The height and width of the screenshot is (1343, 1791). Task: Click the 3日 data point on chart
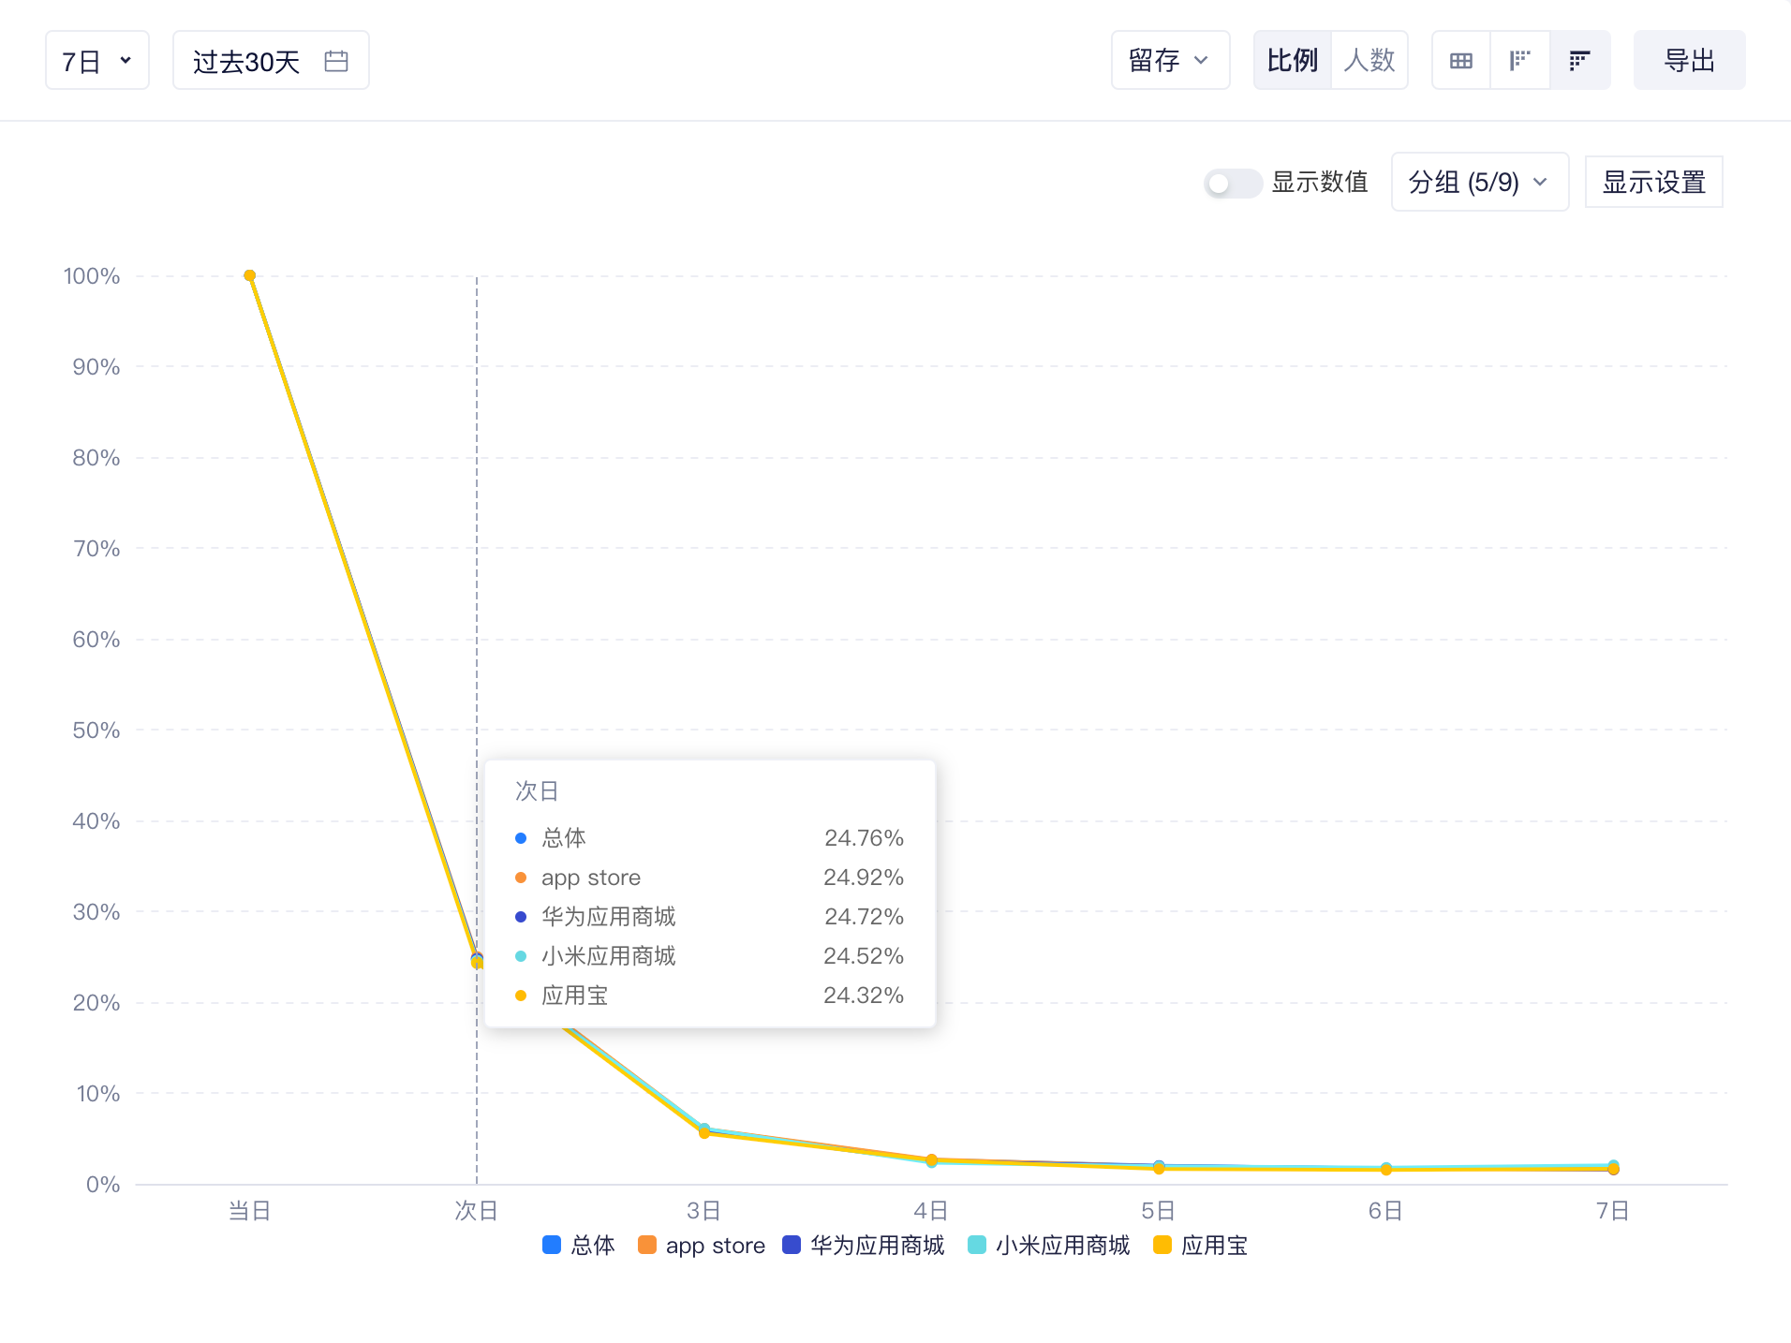click(704, 1131)
